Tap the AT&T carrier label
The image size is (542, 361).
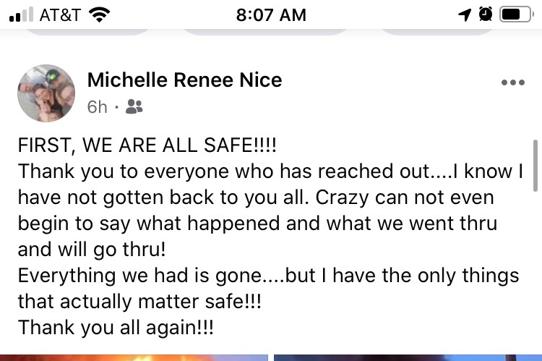[x=60, y=14]
